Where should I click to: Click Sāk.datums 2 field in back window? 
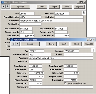tap(61, 29)
